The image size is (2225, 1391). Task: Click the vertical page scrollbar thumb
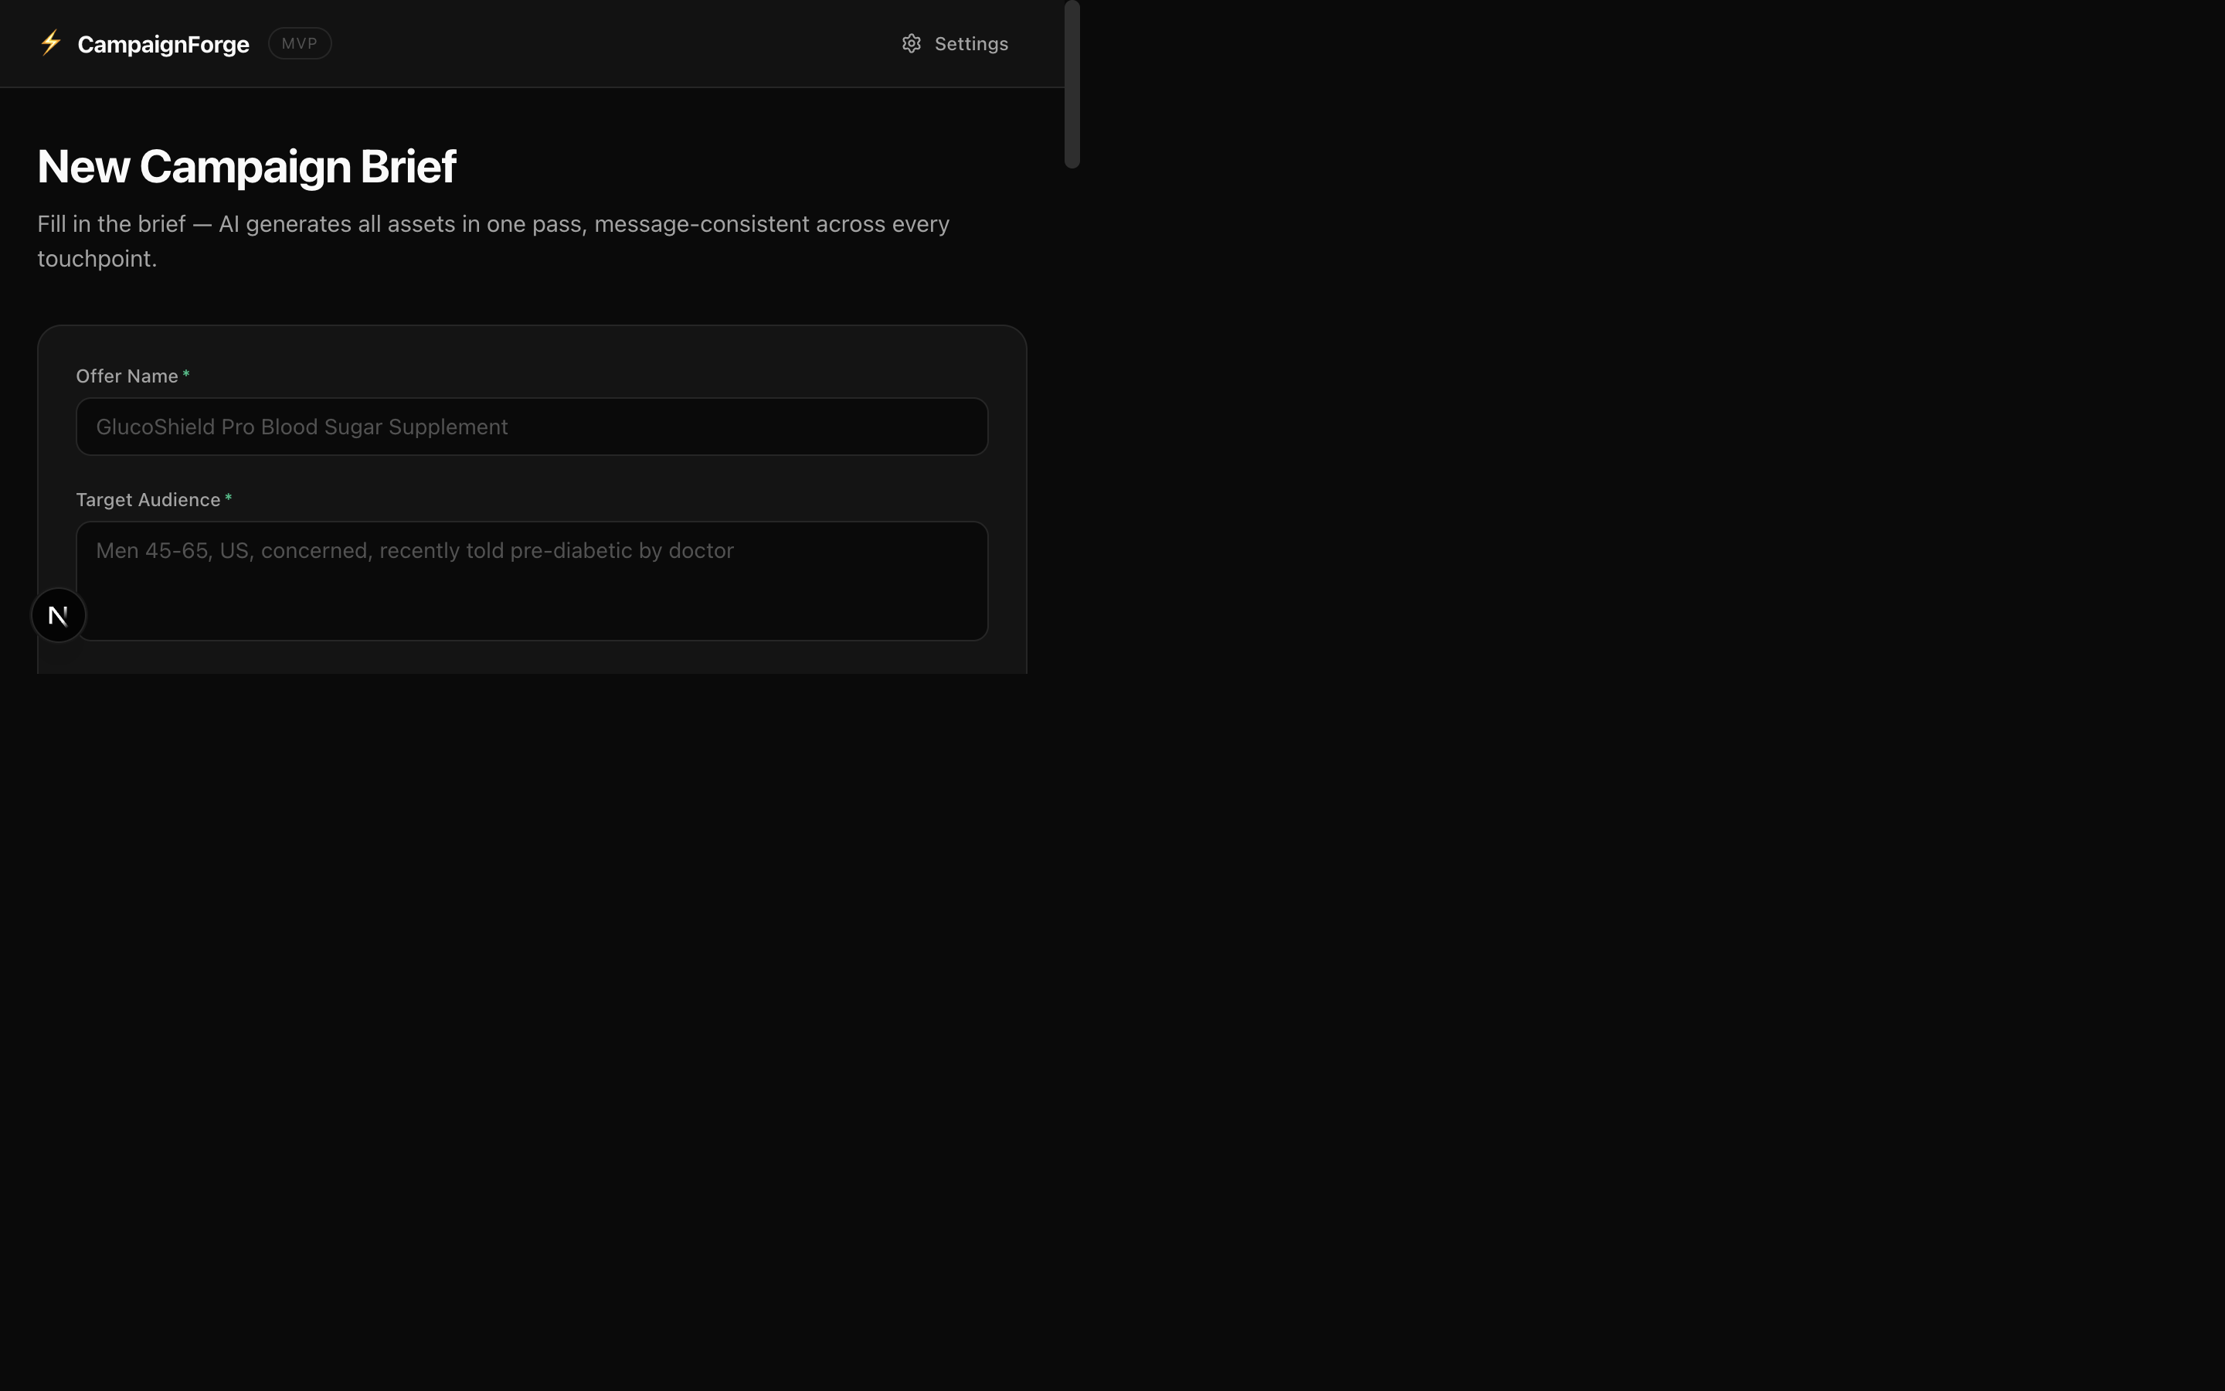click(x=1071, y=83)
